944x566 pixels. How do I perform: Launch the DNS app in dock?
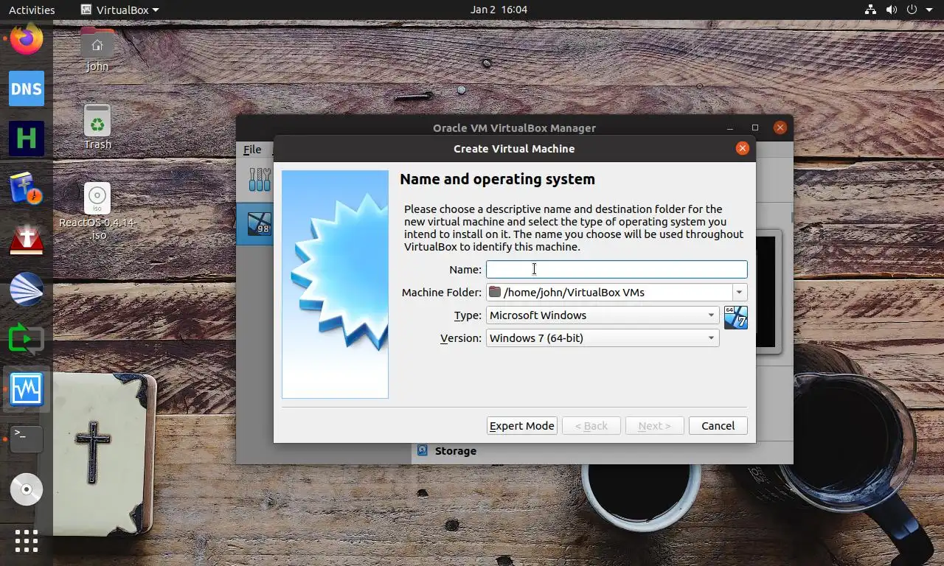[x=27, y=88]
